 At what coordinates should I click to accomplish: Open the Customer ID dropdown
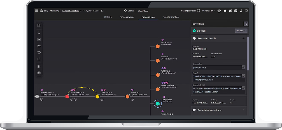pos(209,11)
